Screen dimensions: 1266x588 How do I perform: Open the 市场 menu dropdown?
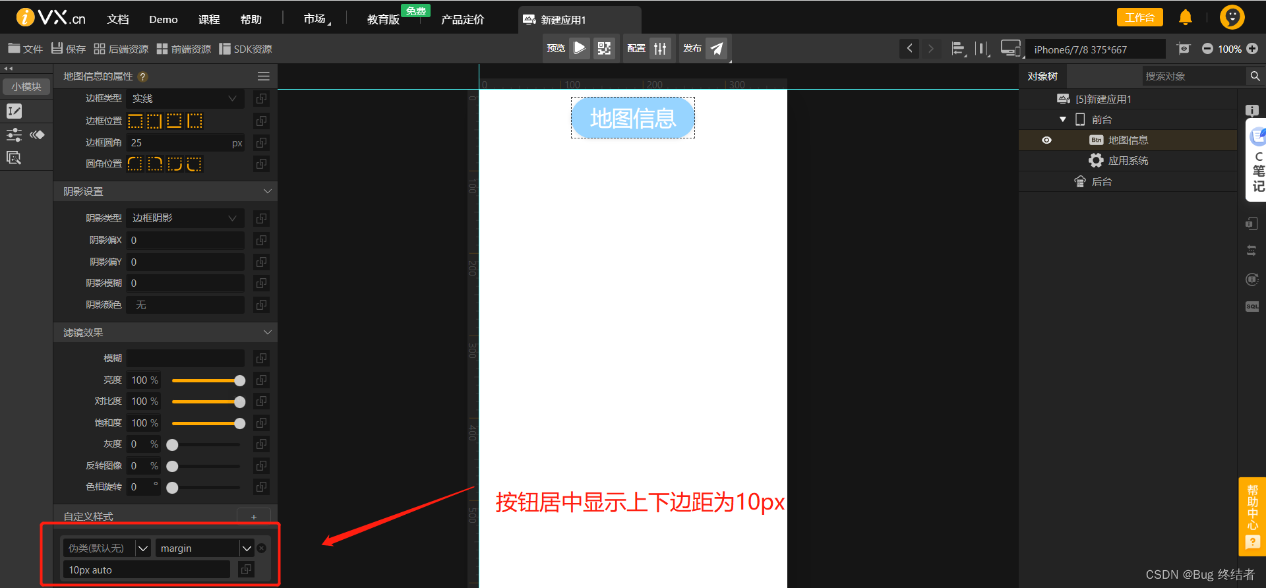(x=317, y=19)
